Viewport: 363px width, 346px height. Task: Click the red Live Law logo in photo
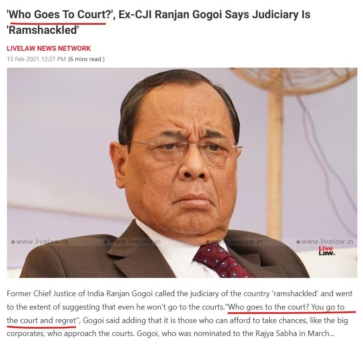pyautogui.click(x=327, y=251)
